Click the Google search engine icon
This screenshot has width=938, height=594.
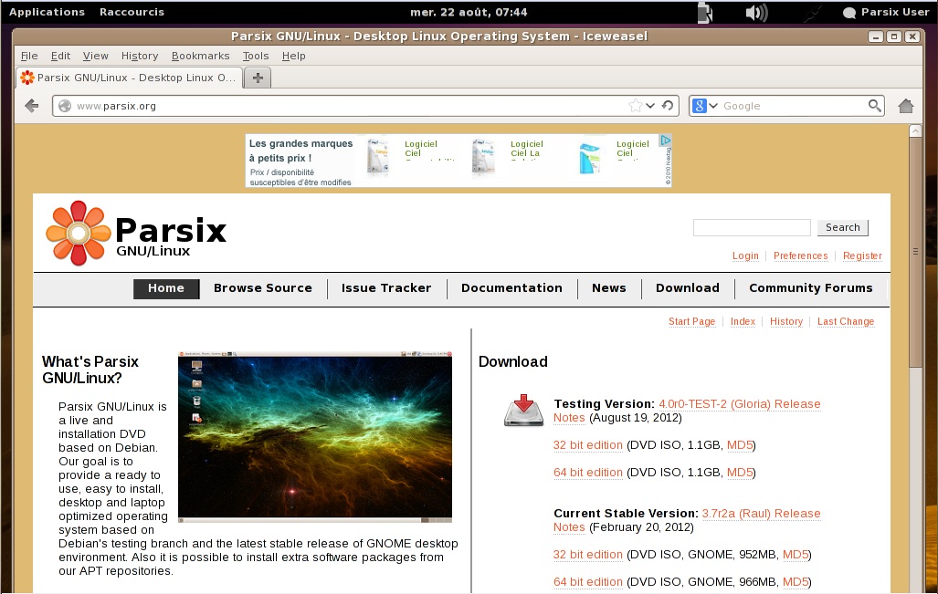pyautogui.click(x=699, y=106)
